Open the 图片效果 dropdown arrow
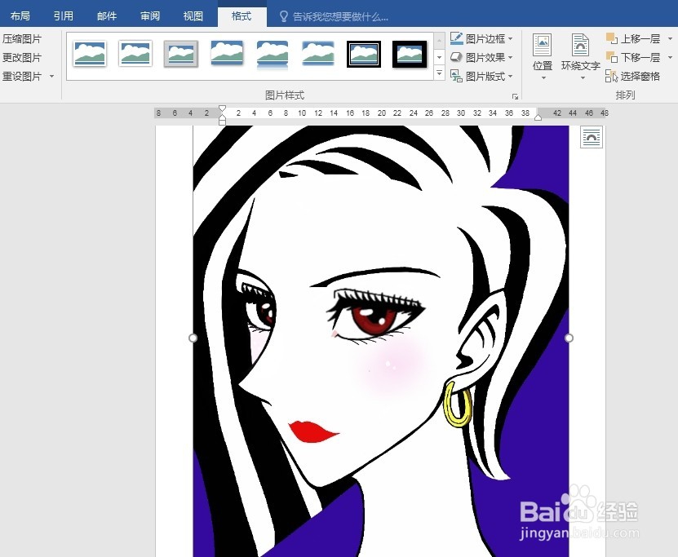 pyautogui.click(x=511, y=57)
